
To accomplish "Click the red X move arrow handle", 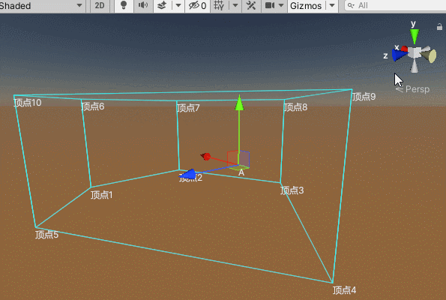I will coord(206,157).
